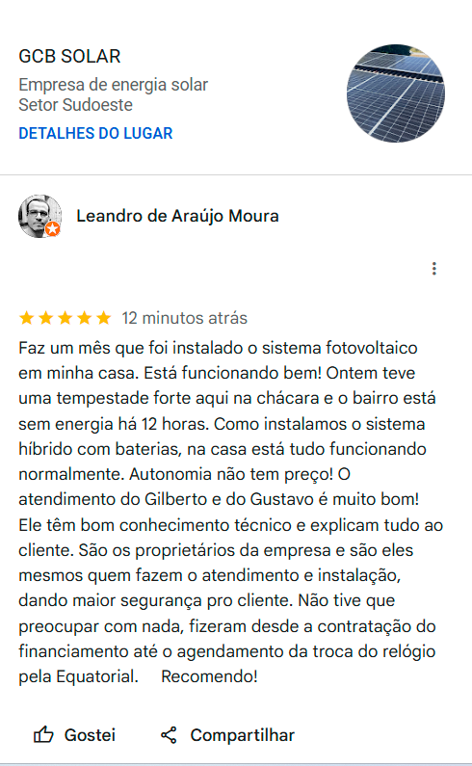Screen dimensions: 472x766
Task: View Leandro's reviewer profile picture
Action: [x=40, y=217]
